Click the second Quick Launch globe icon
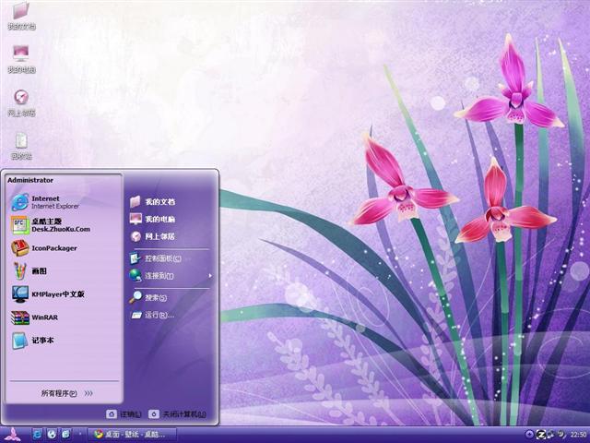This screenshot has width=590, height=443. click(x=52, y=435)
